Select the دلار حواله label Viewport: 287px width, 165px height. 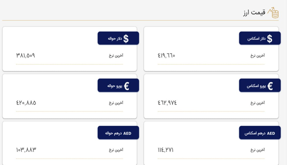tap(115, 39)
